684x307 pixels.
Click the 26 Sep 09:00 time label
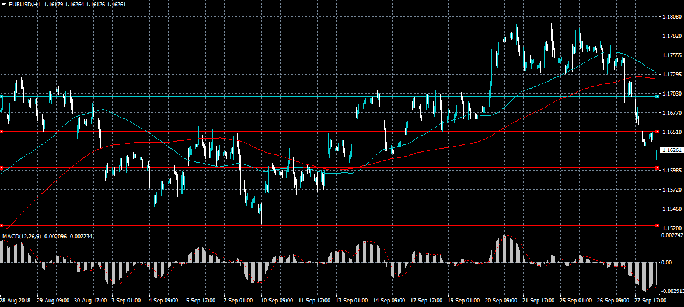(x=612, y=301)
